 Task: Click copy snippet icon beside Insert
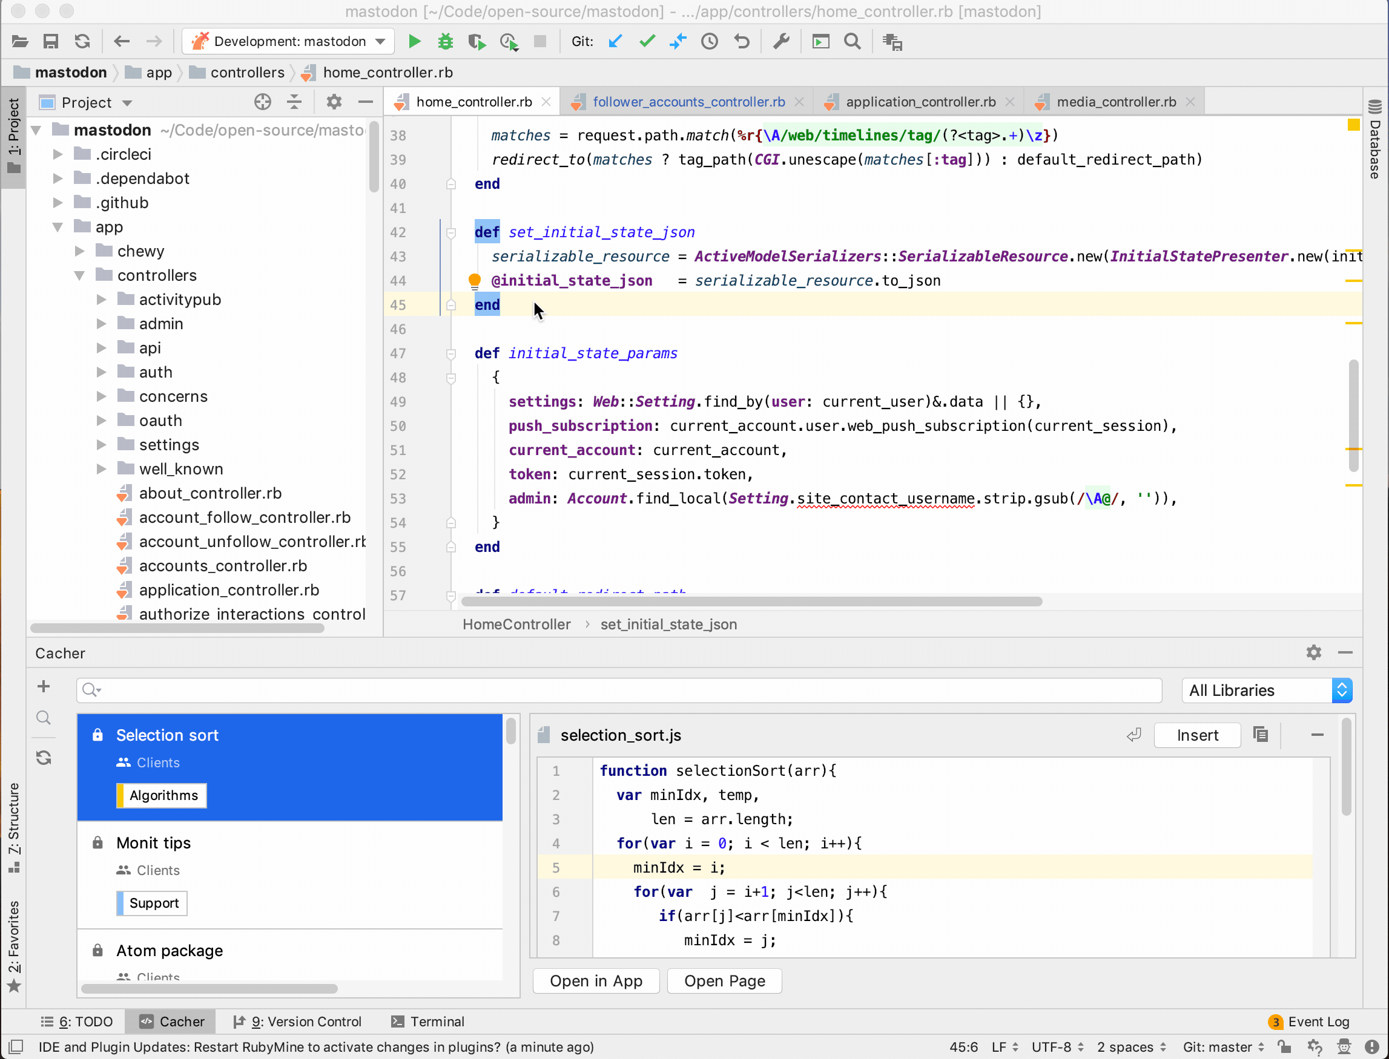pos(1261,735)
